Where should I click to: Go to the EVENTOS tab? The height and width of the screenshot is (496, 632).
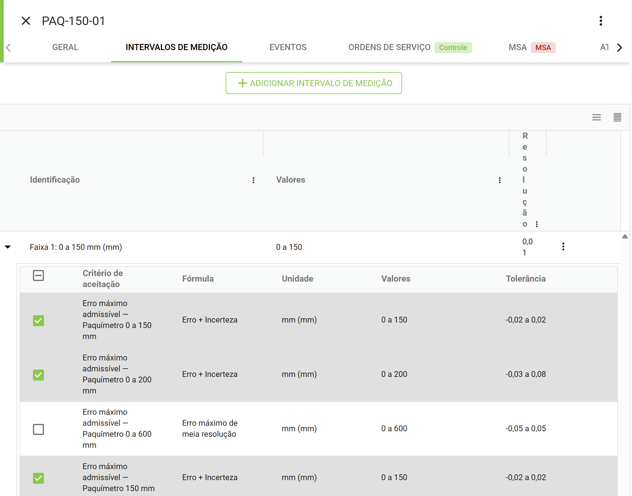pyautogui.click(x=288, y=47)
